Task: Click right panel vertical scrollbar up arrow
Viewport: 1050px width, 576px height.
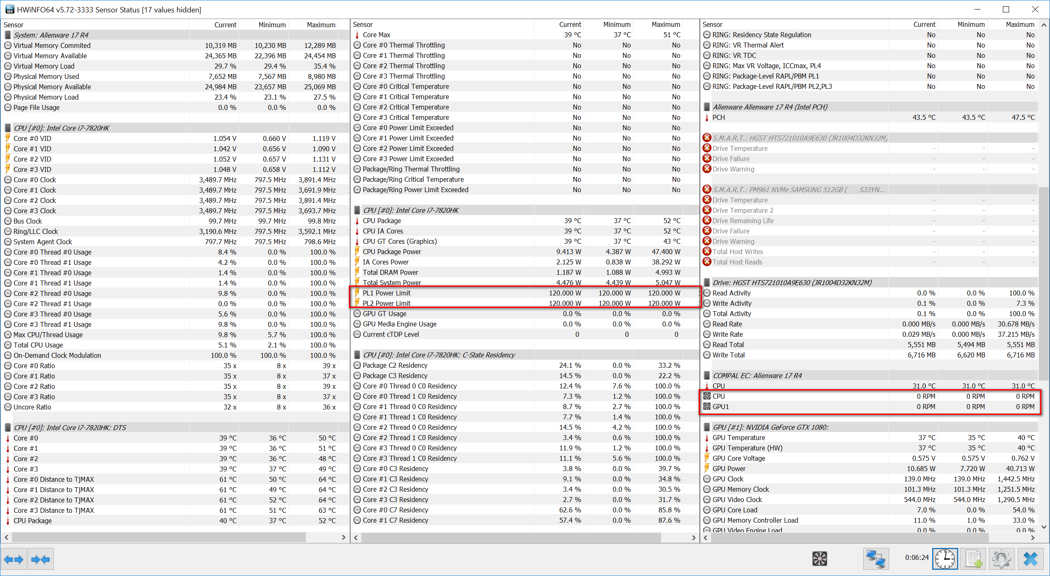Action: (x=1044, y=25)
